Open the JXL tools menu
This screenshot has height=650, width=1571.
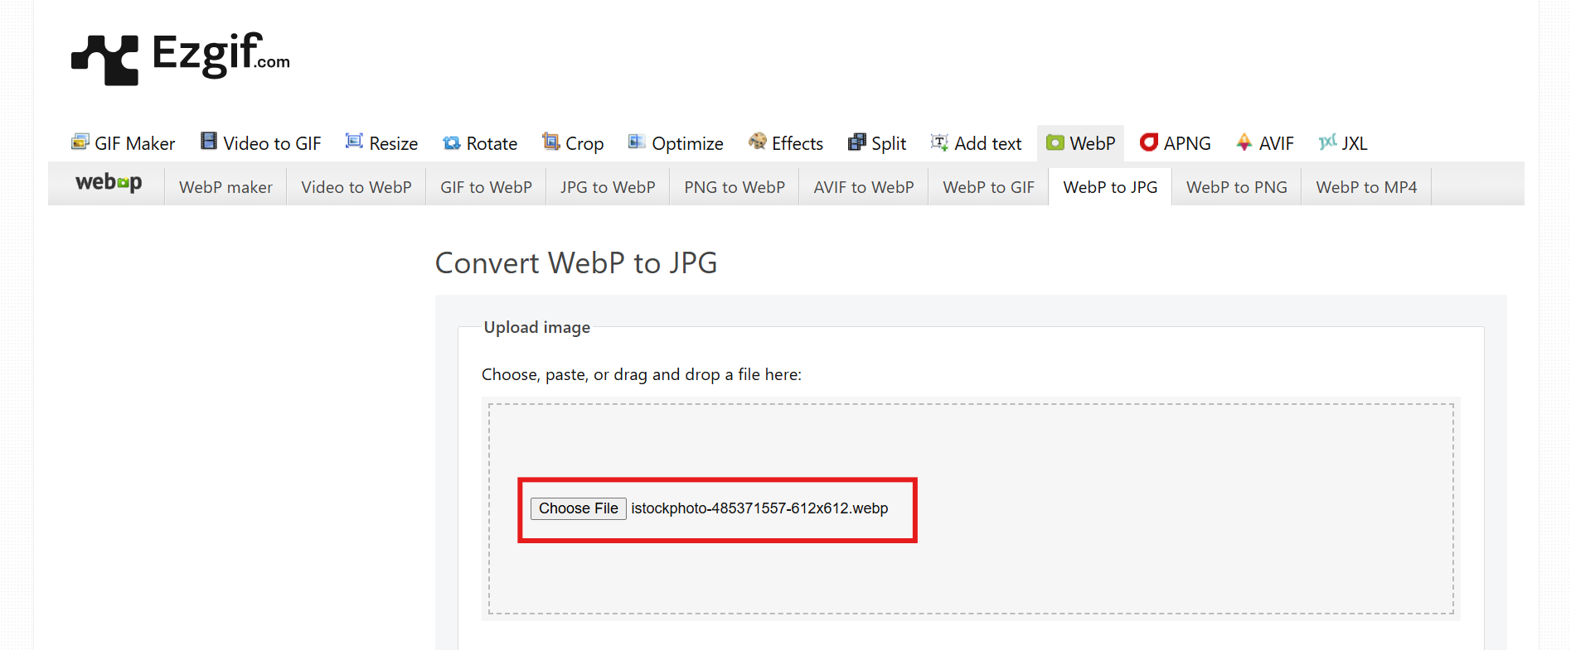[1343, 143]
